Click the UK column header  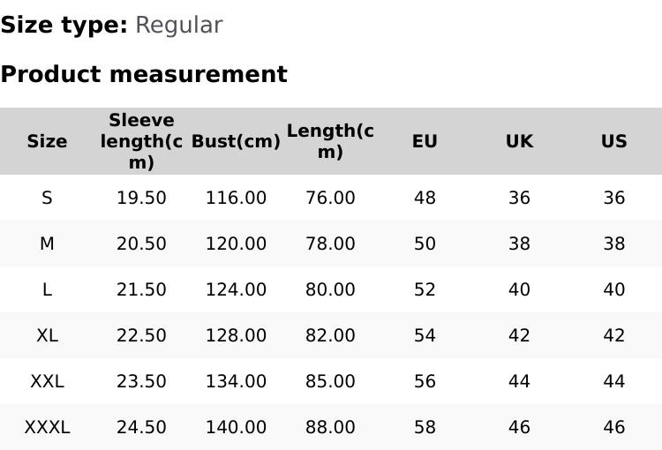pyautogui.click(x=519, y=141)
